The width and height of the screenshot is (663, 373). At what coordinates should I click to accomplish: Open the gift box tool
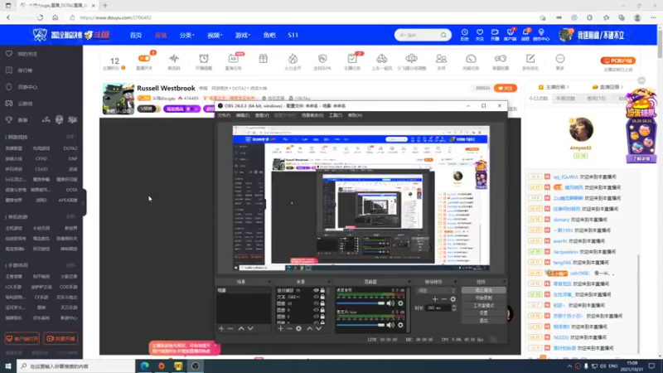263,59
